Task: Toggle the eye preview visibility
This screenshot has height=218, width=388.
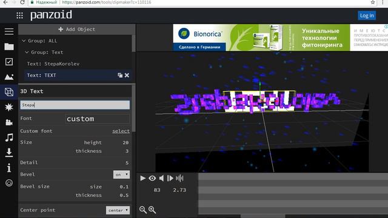Action: (152, 178)
